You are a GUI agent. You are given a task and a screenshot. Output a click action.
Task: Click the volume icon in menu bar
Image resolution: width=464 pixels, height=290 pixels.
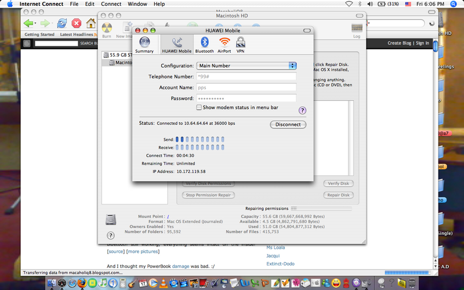coord(370,4)
